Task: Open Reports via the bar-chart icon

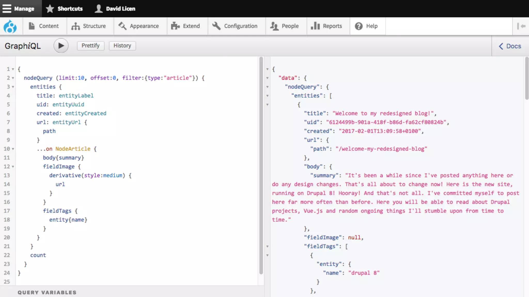Action: point(315,26)
